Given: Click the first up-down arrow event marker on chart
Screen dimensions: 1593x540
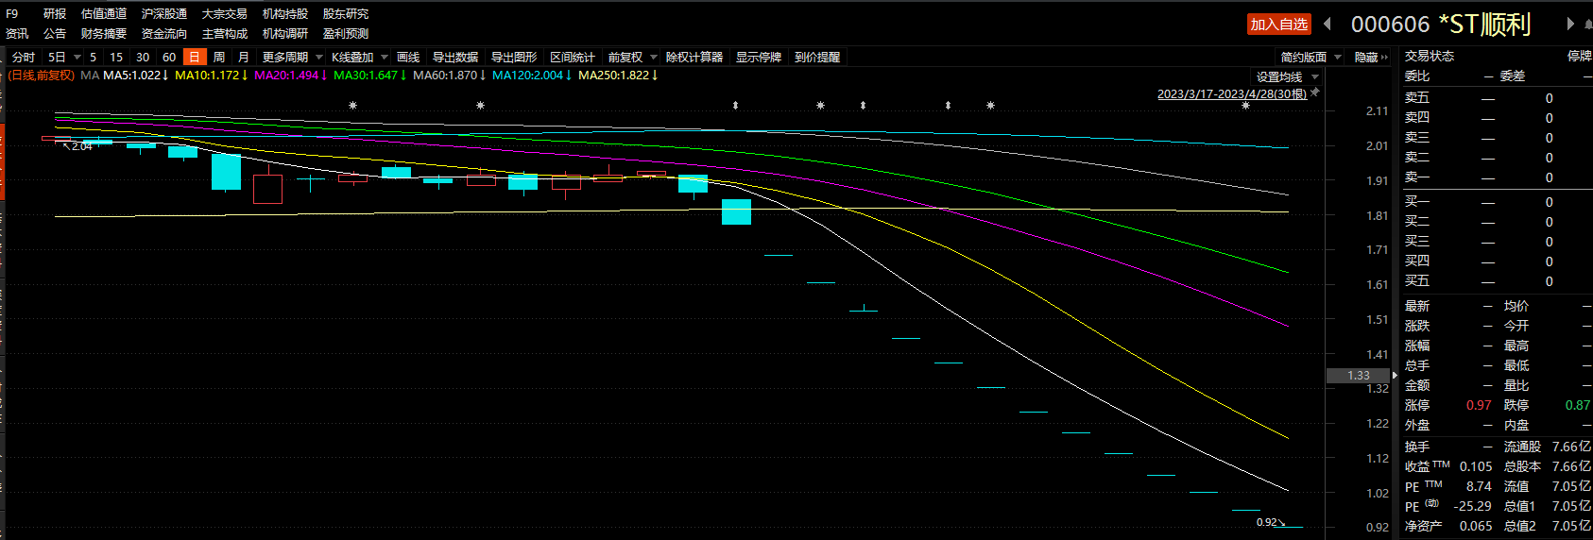Looking at the screenshot, I should (735, 106).
